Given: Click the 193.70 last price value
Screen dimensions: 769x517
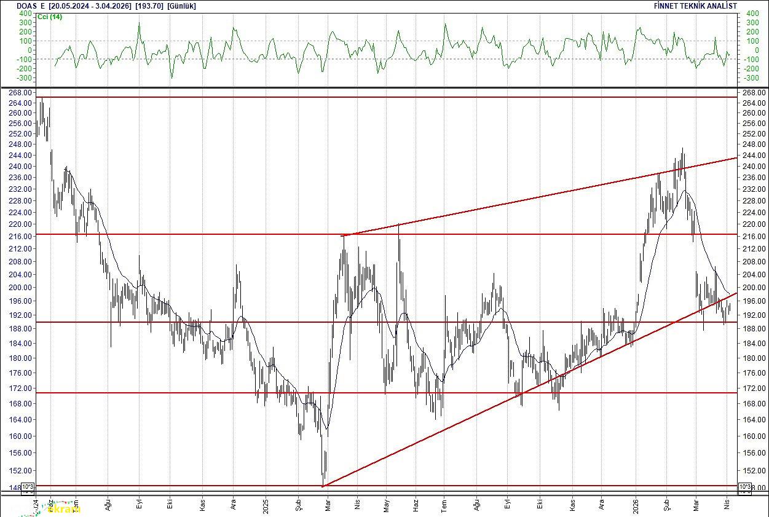Looking at the screenshot, I should coord(149,5).
